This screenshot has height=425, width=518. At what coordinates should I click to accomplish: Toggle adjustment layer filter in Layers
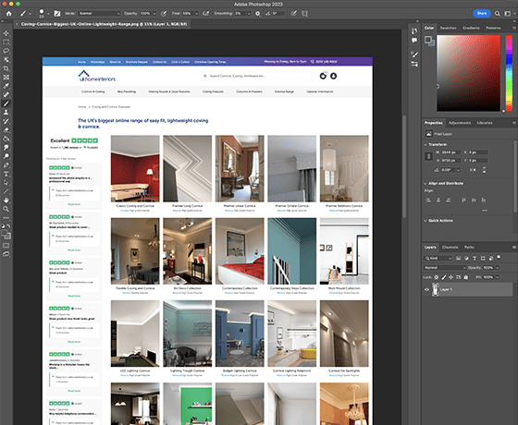tap(466, 258)
